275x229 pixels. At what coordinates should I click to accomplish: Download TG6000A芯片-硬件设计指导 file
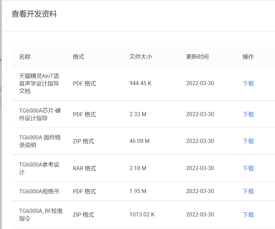click(x=248, y=114)
